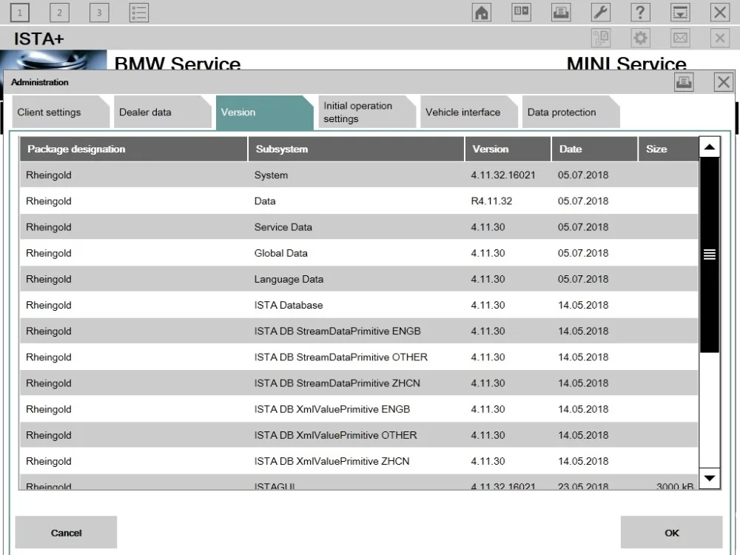Screen dimensions: 740x555
Task: Select the Global Data row
Action: coord(359,253)
